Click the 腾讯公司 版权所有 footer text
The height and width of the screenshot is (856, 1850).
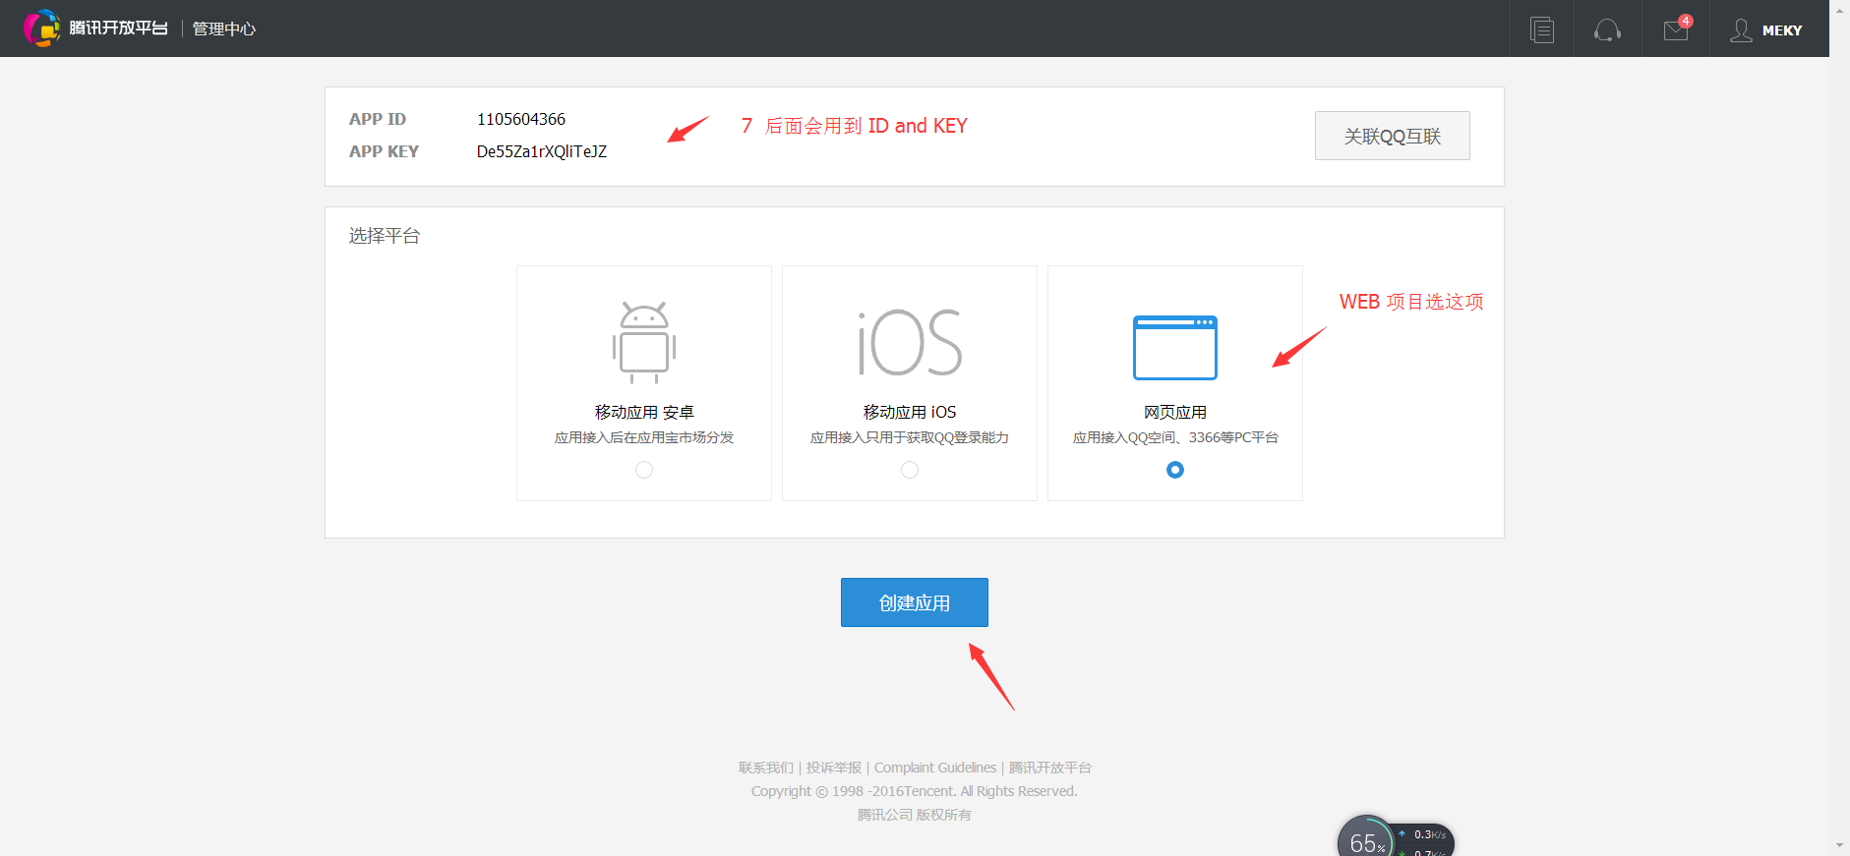pyautogui.click(x=915, y=815)
